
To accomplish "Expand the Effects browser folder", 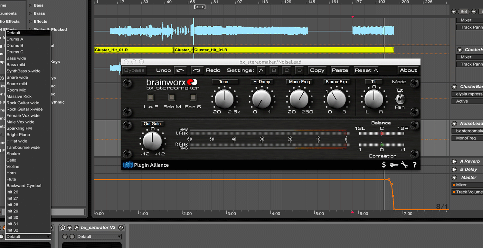I will click(x=30, y=22).
